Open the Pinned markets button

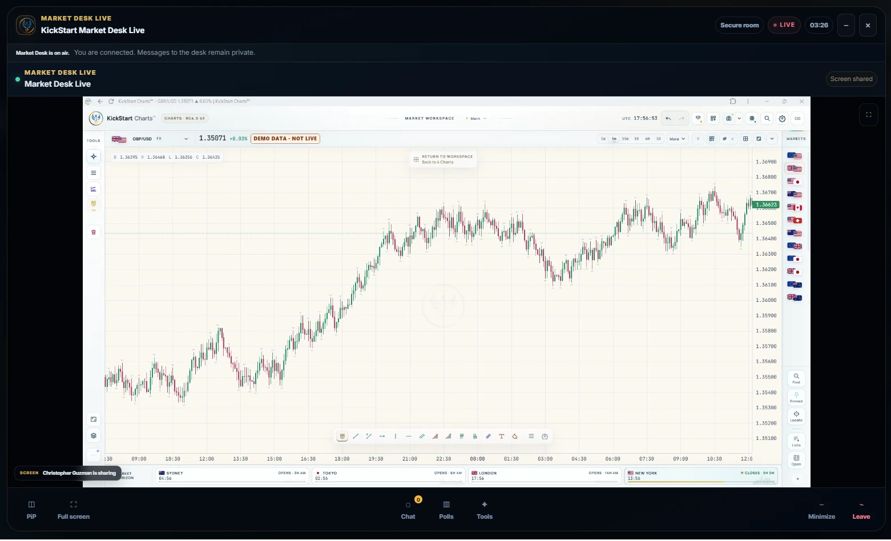tap(796, 397)
